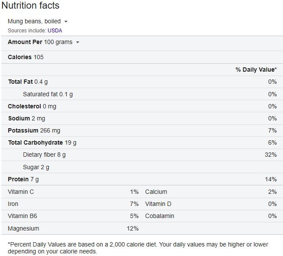Click the Sugar 2 g row
Image resolution: width=283 pixels, height=256 pixels.
coord(36,167)
